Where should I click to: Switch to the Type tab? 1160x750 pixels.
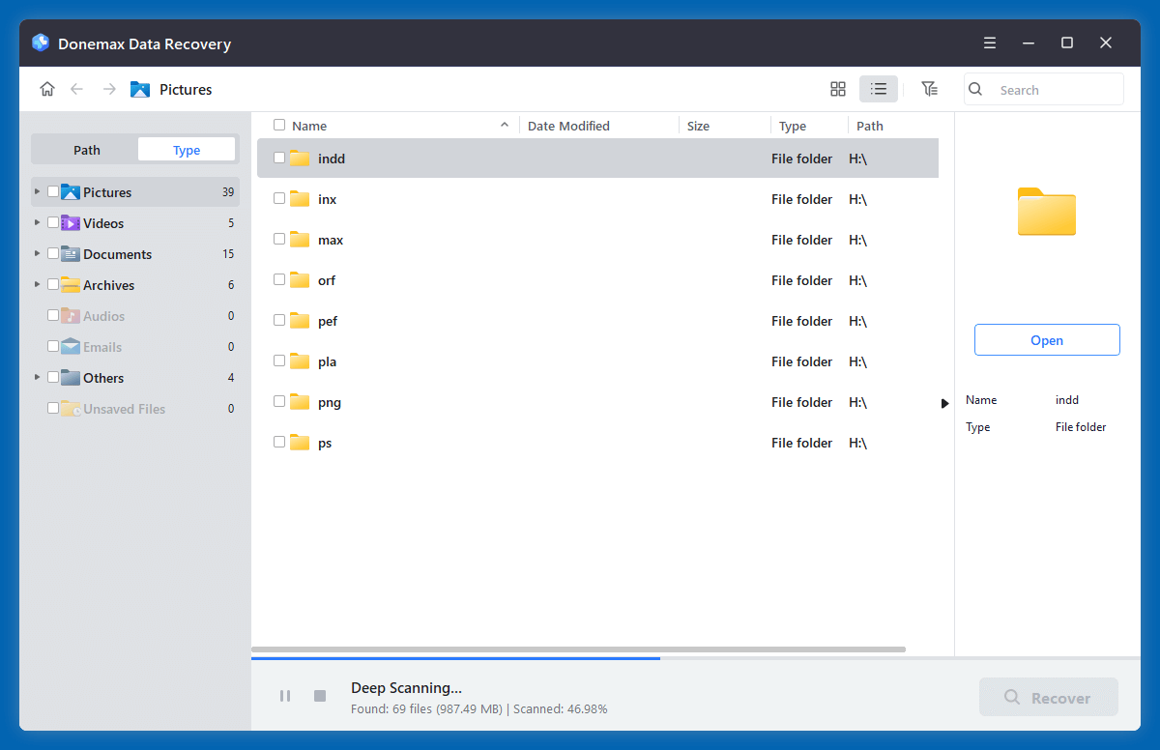point(186,149)
